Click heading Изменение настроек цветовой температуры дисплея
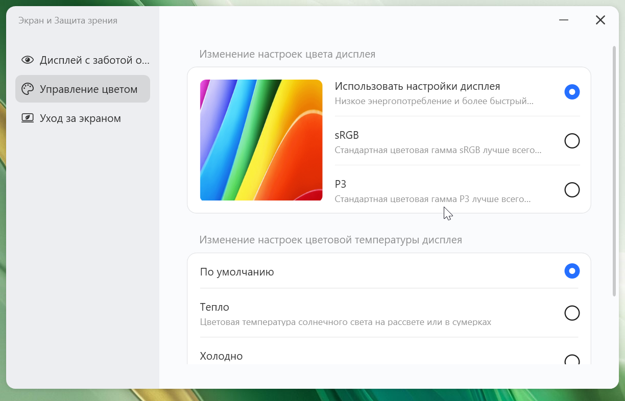625x401 pixels. pyautogui.click(x=330, y=240)
